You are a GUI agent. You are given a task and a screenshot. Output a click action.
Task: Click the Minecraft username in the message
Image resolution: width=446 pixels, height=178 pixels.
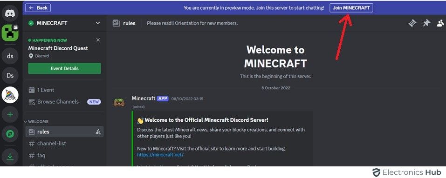pyautogui.click(x=144, y=99)
